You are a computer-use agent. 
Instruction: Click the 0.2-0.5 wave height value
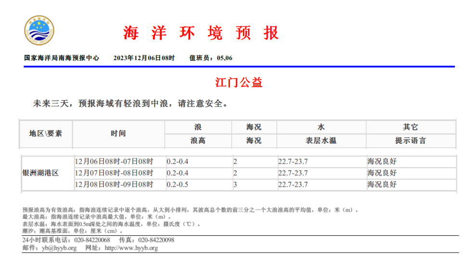pos(178,184)
